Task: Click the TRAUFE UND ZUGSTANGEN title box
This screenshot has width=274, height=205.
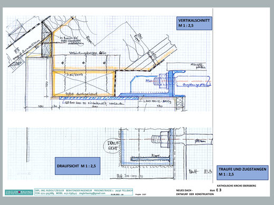Action: coord(242,172)
